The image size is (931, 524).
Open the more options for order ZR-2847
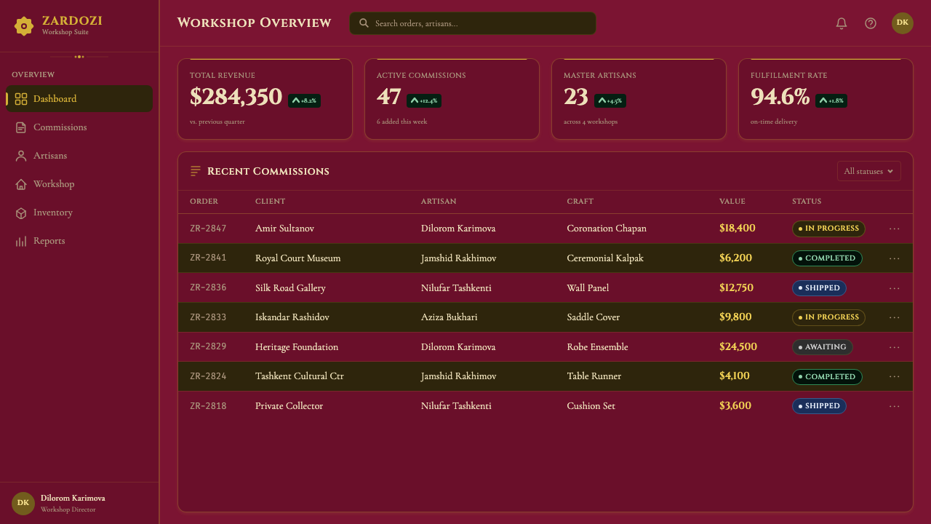[x=895, y=229]
